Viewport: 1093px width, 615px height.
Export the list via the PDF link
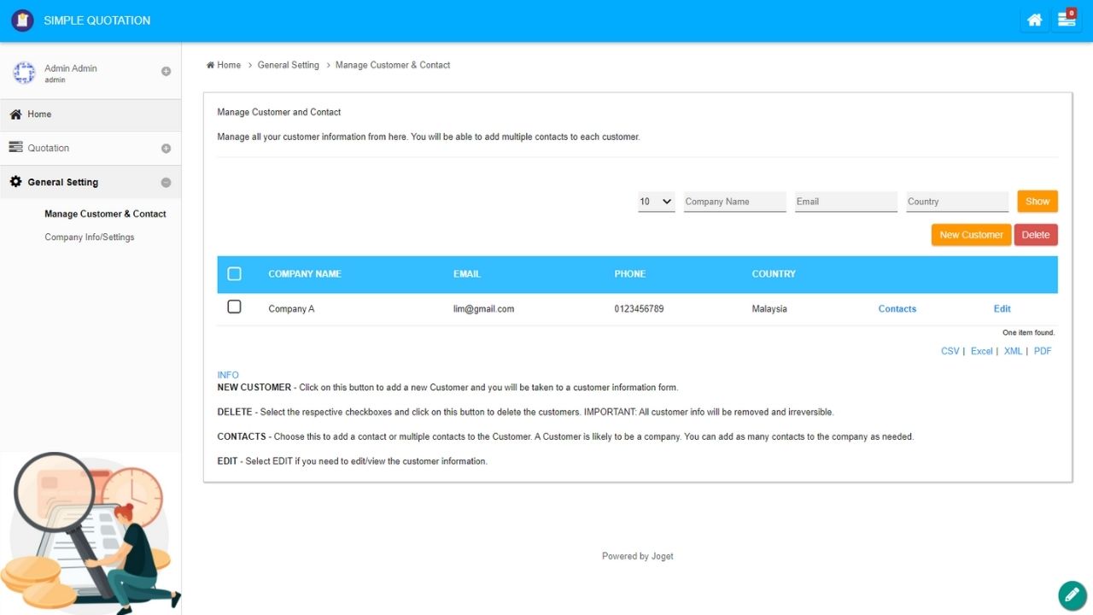point(1042,351)
